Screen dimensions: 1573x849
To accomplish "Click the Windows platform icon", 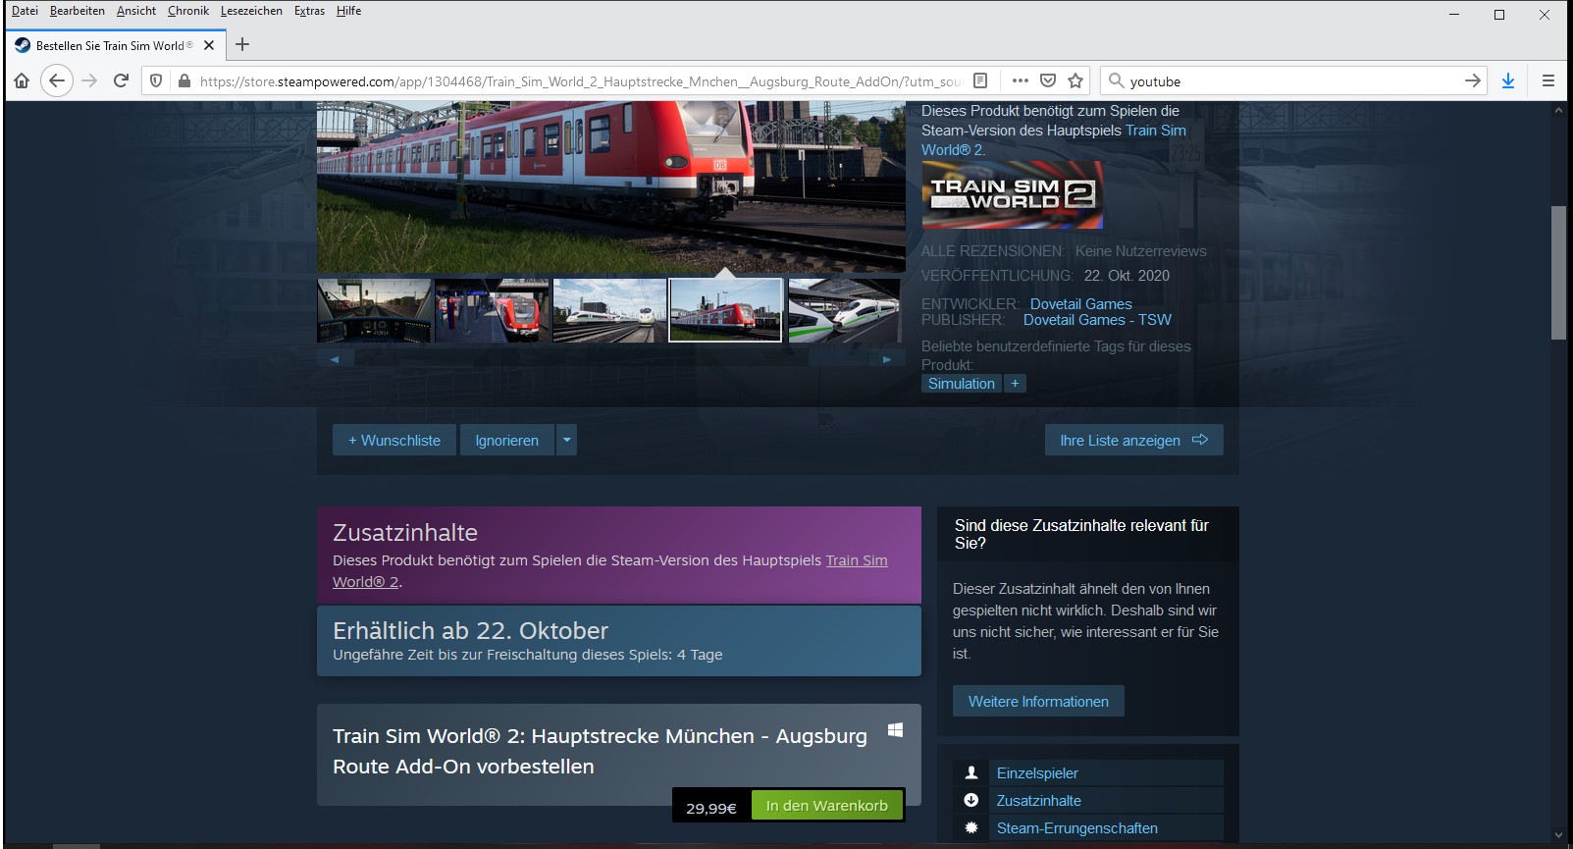I will point(895,730).
